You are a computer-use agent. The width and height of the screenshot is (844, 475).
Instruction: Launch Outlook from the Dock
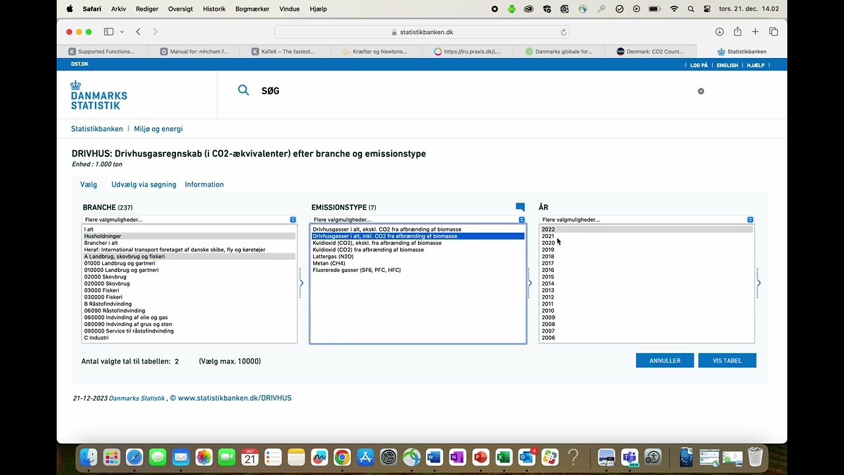tap(526, 457)
